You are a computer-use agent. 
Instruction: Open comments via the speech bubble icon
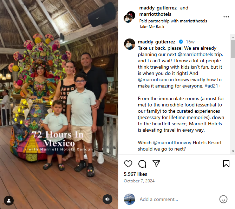point(142,164)
